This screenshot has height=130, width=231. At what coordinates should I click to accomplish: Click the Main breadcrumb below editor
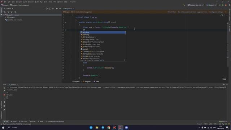[x=96, y=81]
